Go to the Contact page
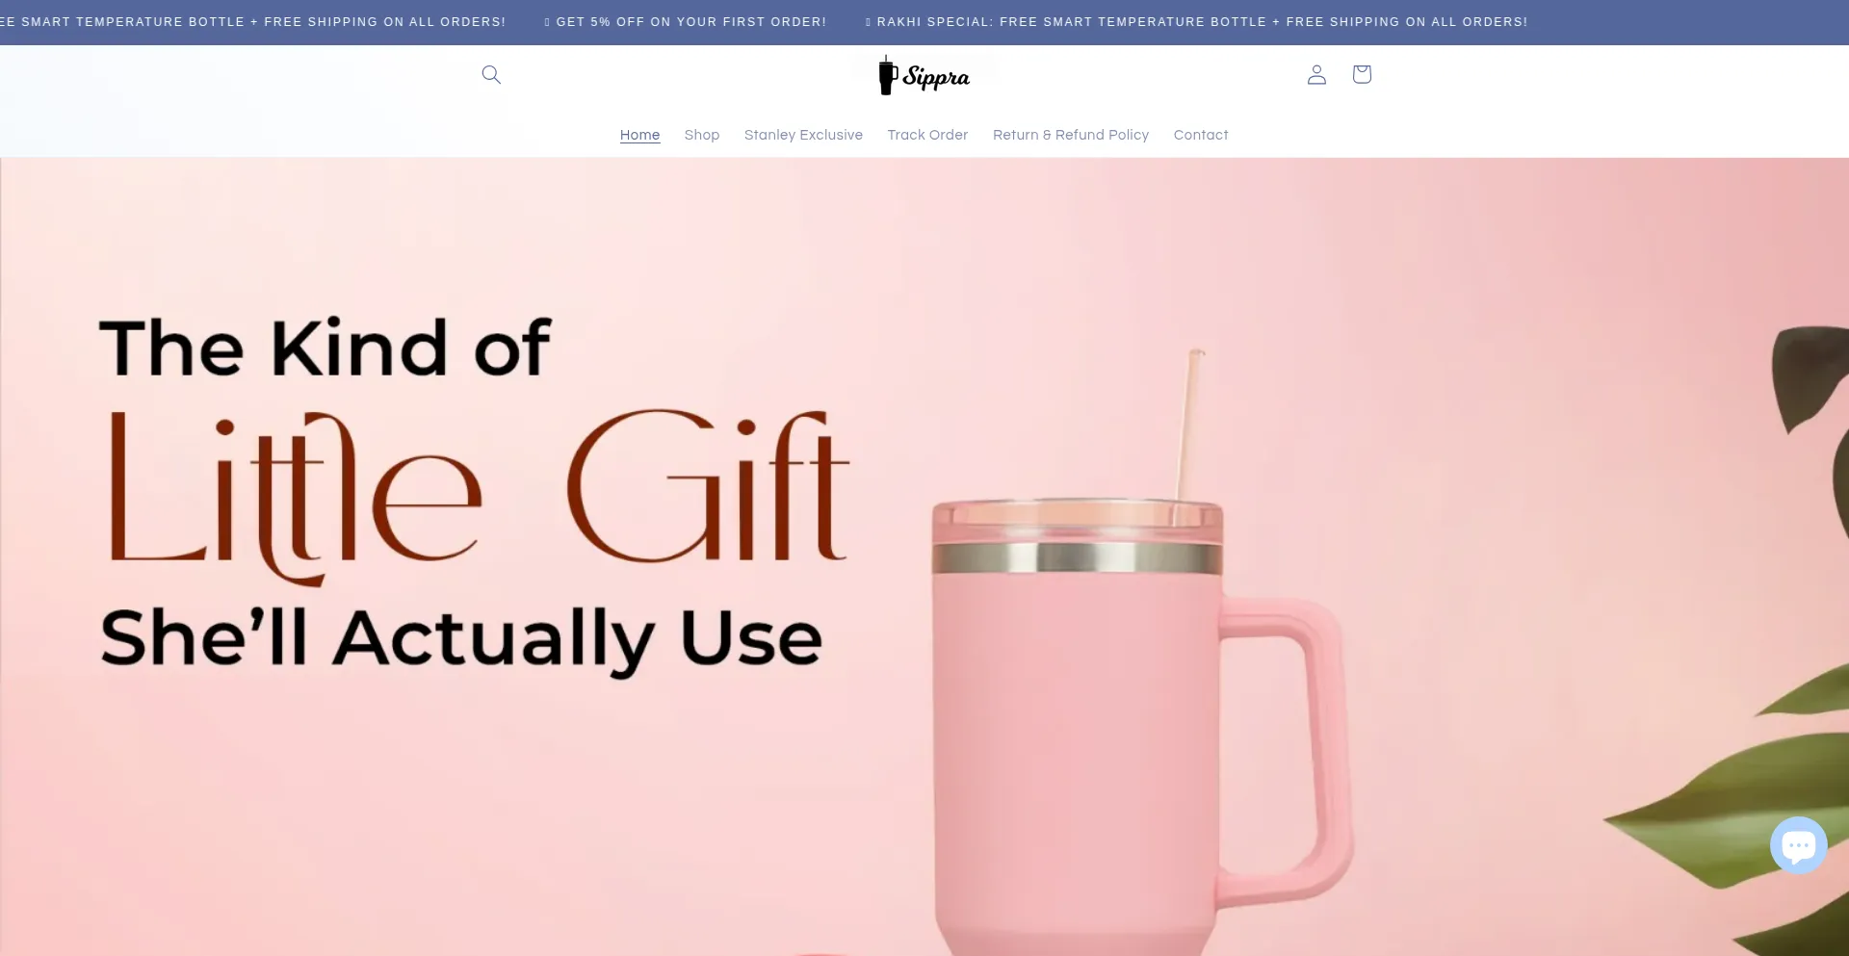This screenshot has width=1849, height=956. 1201,135
